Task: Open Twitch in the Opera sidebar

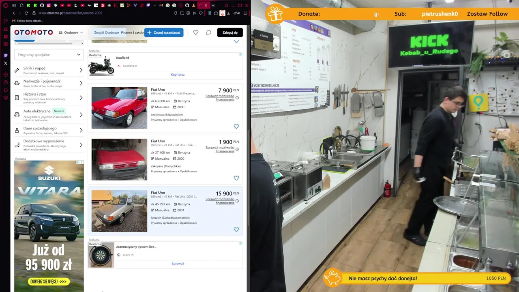Action: coord(6,55)
